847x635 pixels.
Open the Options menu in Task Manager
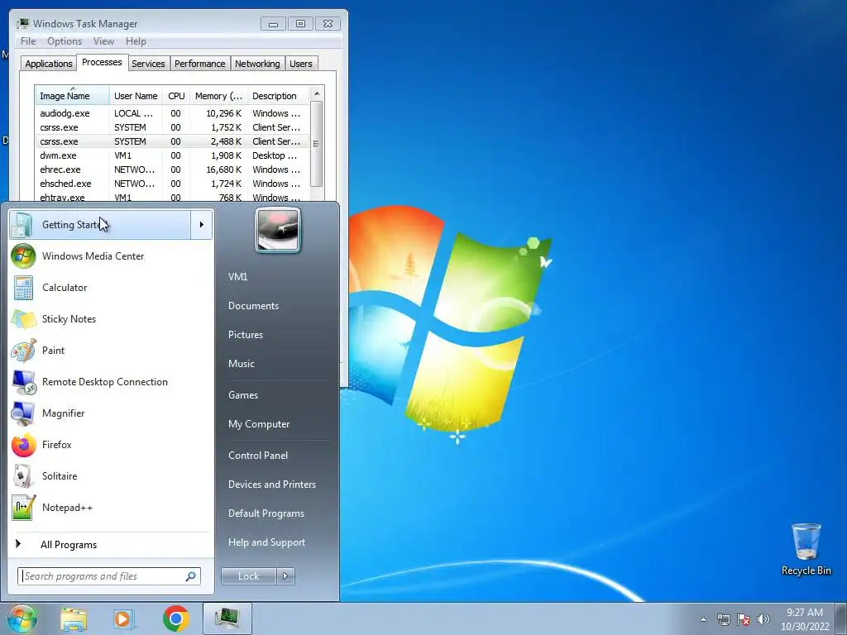(65, 41)
